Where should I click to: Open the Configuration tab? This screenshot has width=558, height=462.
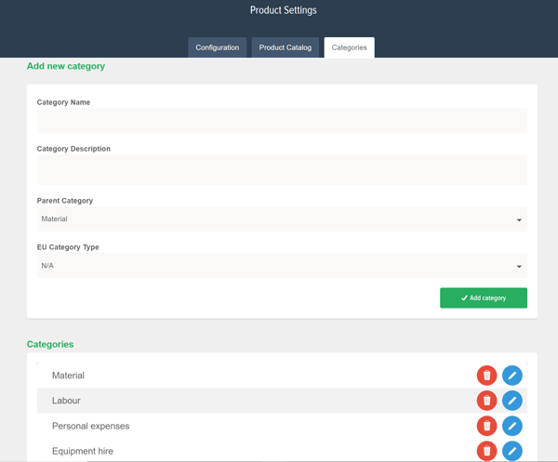[x=217, y=47]
